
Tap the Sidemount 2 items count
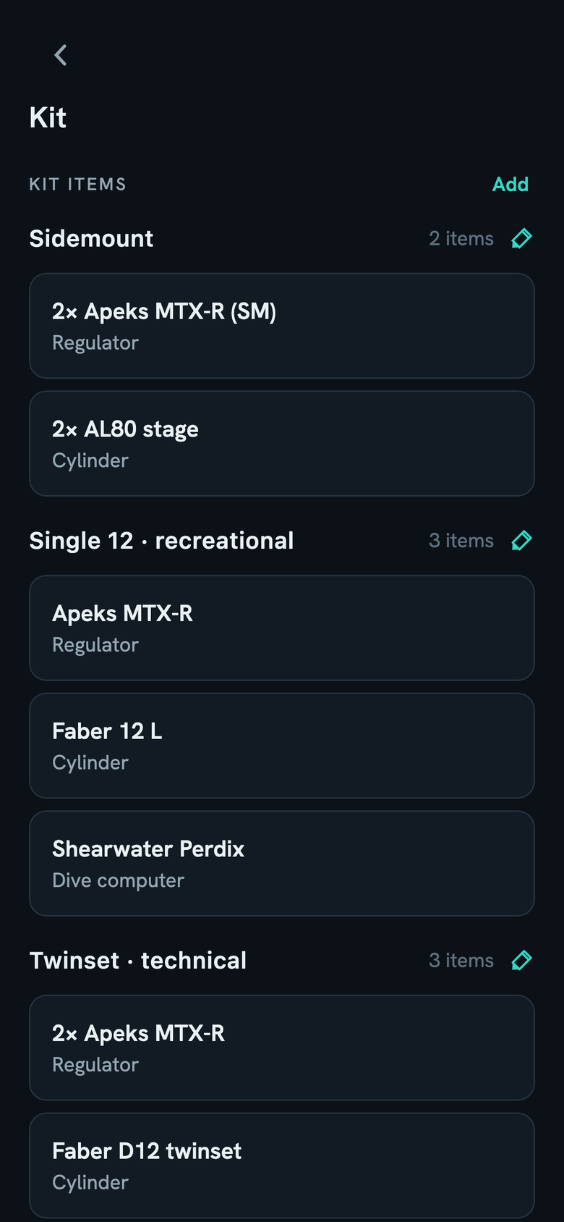tap(461, 238)
